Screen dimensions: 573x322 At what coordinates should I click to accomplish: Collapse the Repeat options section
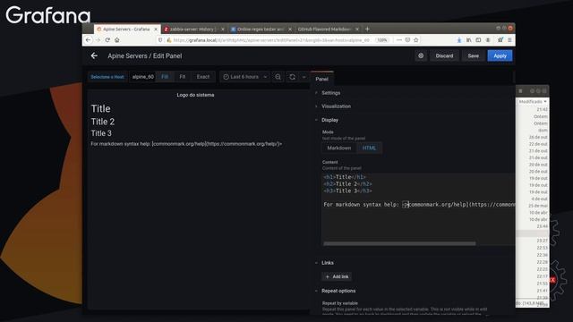[x=338, y=291]
